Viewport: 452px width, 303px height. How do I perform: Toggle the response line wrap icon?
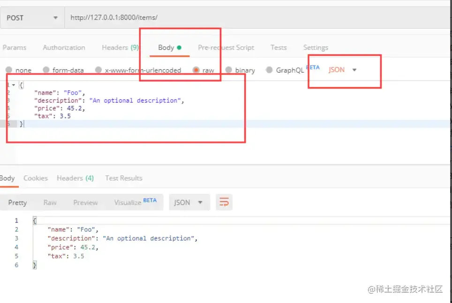224,202
